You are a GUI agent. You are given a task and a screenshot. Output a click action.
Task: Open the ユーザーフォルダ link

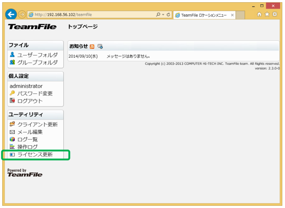pyautogui.click(x=37, y=55)
